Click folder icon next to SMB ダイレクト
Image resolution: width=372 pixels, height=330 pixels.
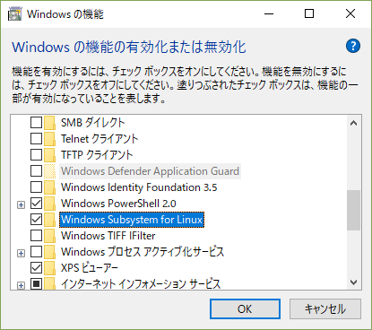pyautogui.click(x=49, y=123)
